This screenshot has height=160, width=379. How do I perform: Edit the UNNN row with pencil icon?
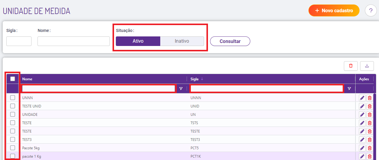[x=362, y=98]
